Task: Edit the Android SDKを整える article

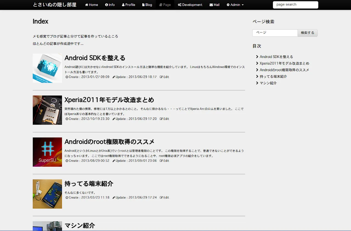Action: pos(165,77)
